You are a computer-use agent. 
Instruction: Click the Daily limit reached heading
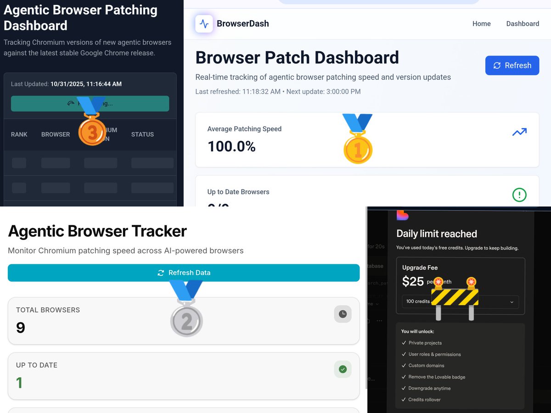coord(437,234)
